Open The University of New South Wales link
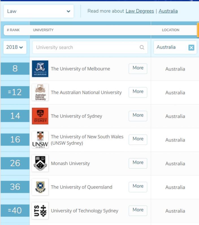The width and height of the screenshot is (199, 225). point(87,140)
